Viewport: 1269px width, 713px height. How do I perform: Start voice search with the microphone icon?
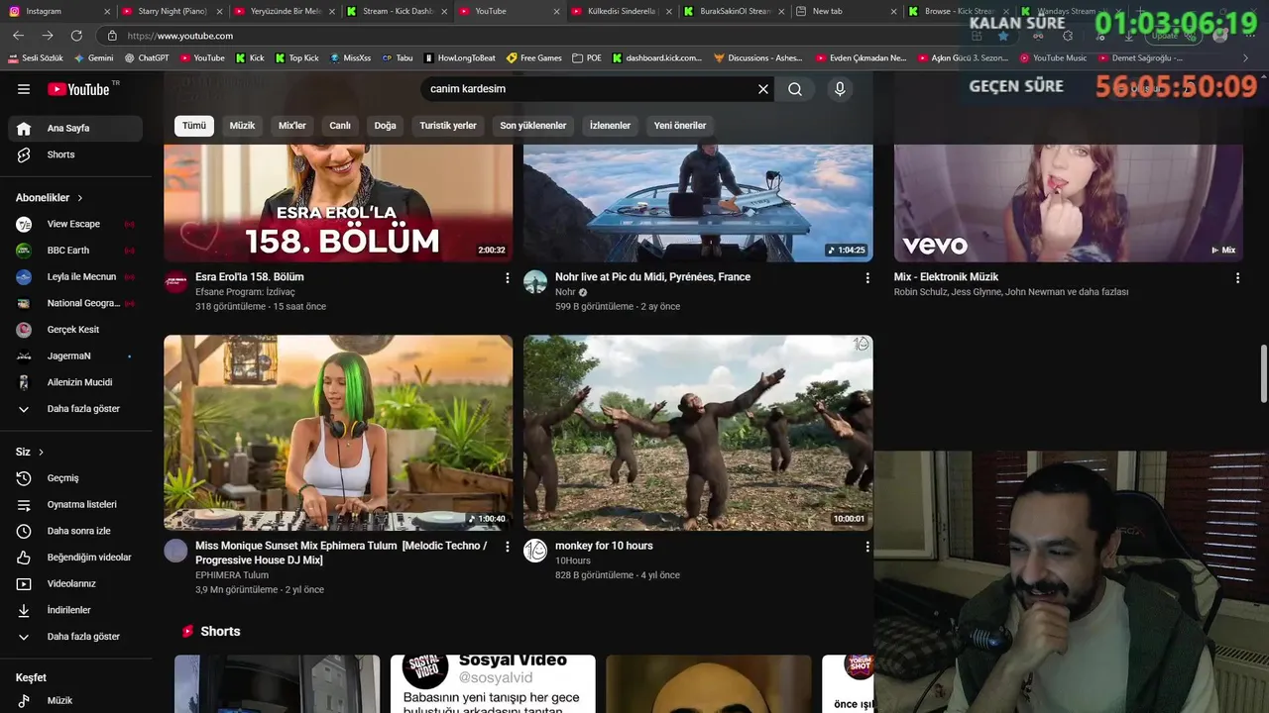840,89
